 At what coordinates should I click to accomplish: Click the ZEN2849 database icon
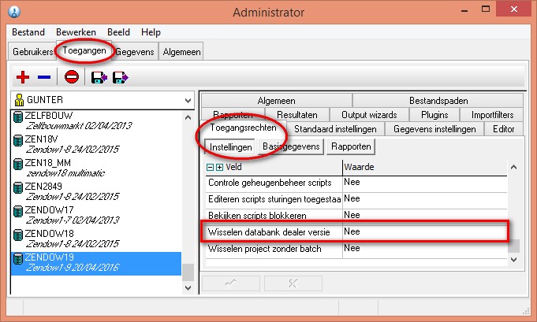click(x=18, y=187)
